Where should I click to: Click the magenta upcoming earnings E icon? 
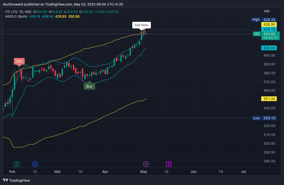(x=169, y=164)
